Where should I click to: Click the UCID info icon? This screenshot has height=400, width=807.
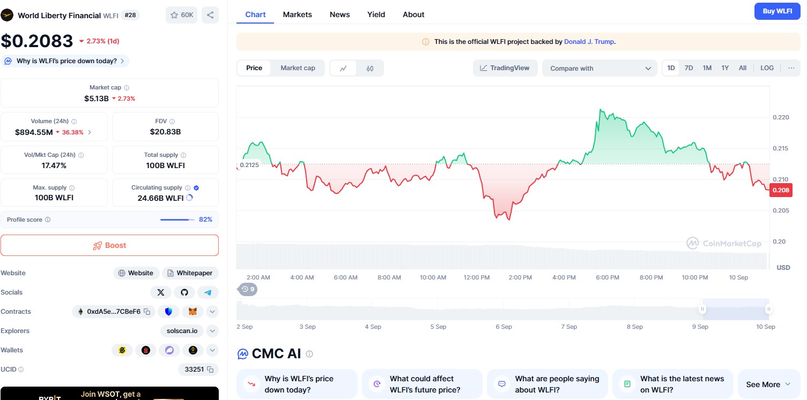coord(21,369)
